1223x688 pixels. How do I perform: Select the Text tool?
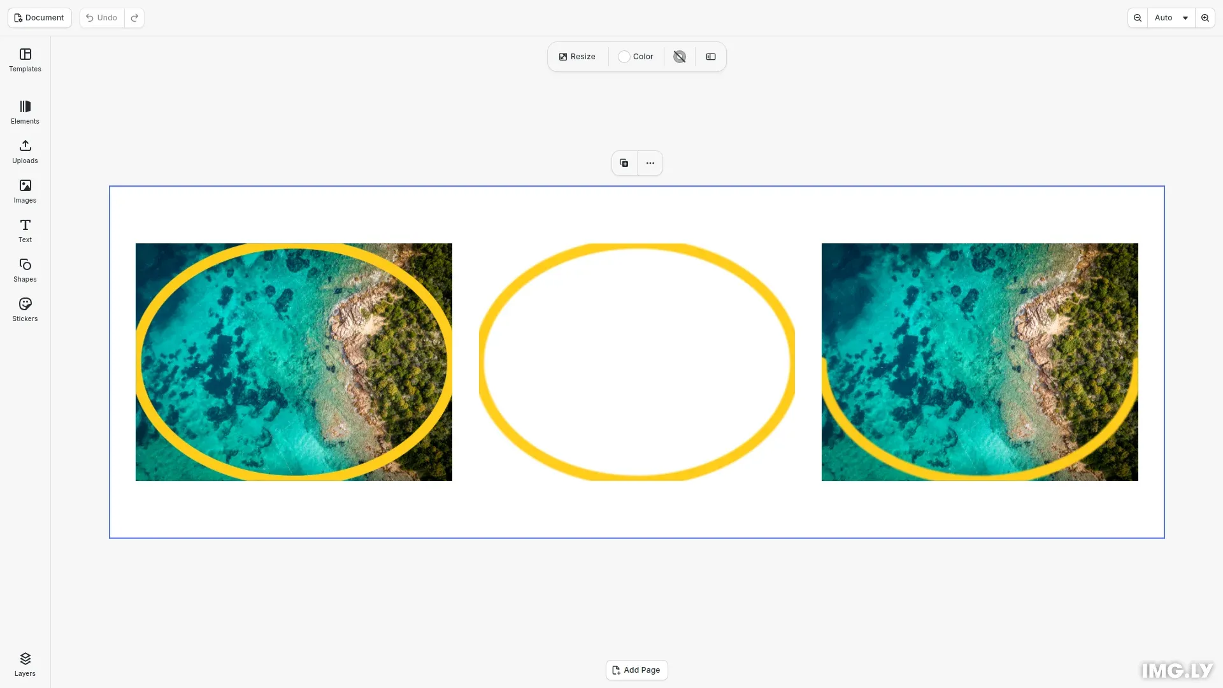pos(25,231)
